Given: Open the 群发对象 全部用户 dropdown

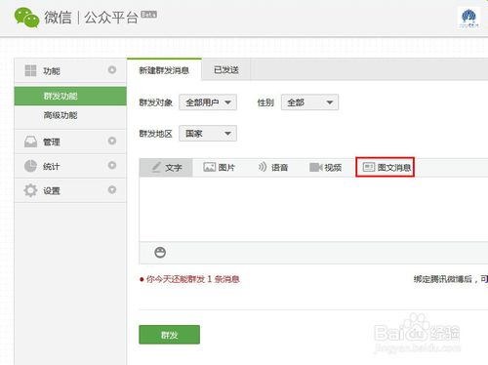Looking at the screenshot, I should 208,102.
